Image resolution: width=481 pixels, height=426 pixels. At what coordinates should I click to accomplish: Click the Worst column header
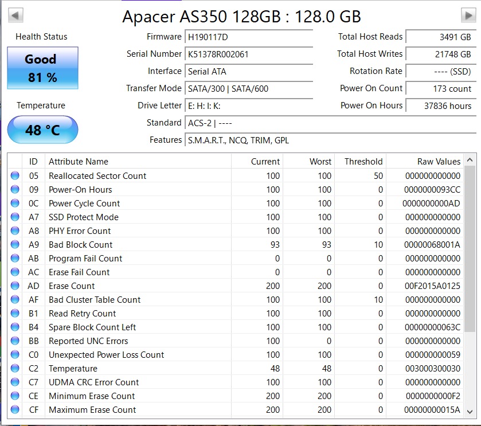coord(308,161)
